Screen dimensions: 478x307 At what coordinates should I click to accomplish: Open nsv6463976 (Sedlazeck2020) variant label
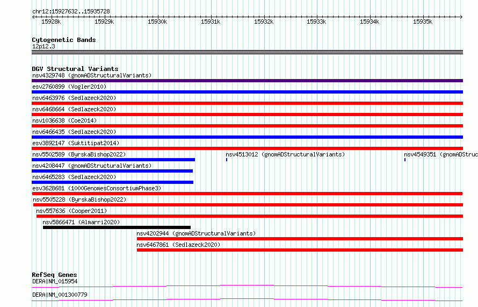[74, 98]
